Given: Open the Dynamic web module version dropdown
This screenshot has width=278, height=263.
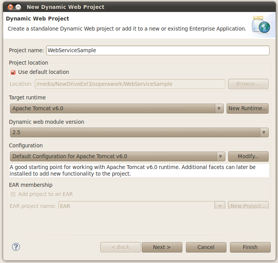Looking at the screenshot, I should 264,132.
